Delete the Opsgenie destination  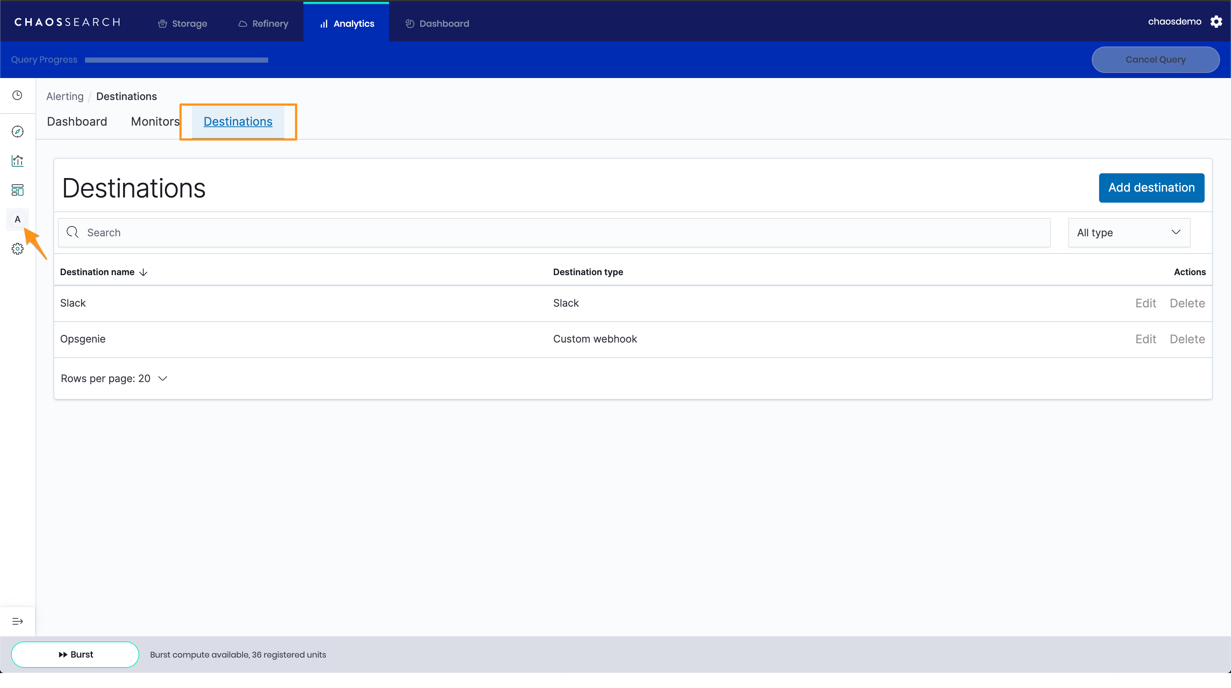coord(1187,339)
